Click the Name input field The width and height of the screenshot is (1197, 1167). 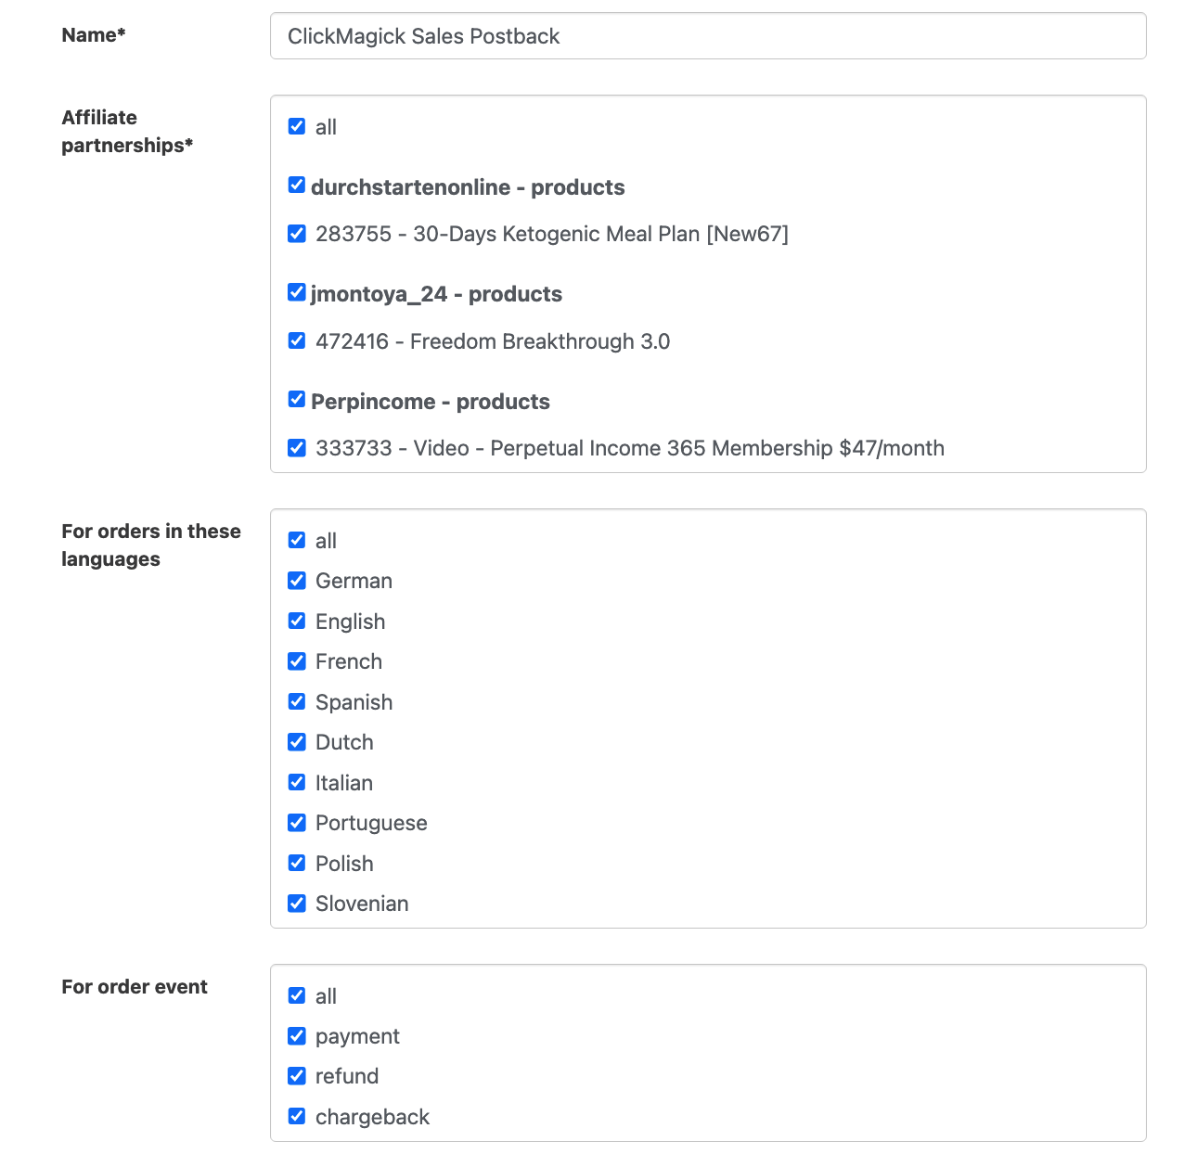(x=707, y=36)
